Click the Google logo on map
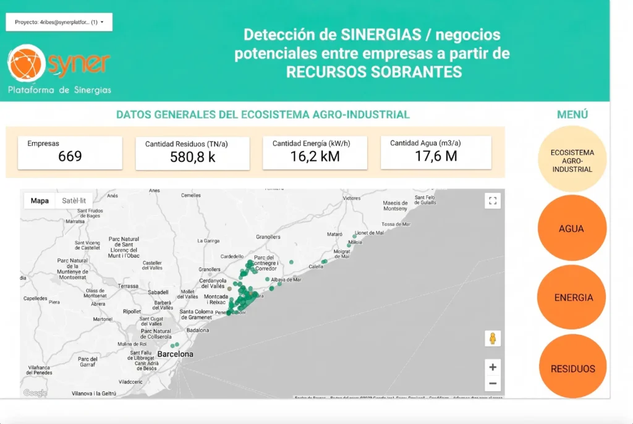 click(x=35, y=393)
